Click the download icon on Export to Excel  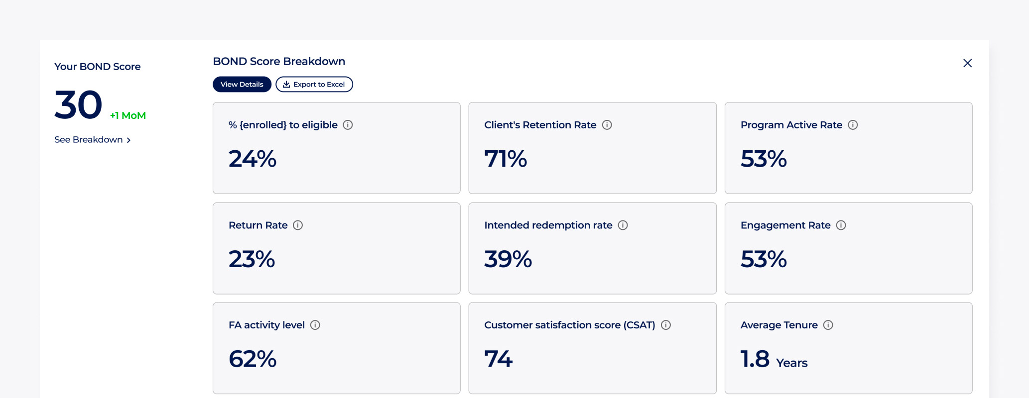[x=286, y=84]
